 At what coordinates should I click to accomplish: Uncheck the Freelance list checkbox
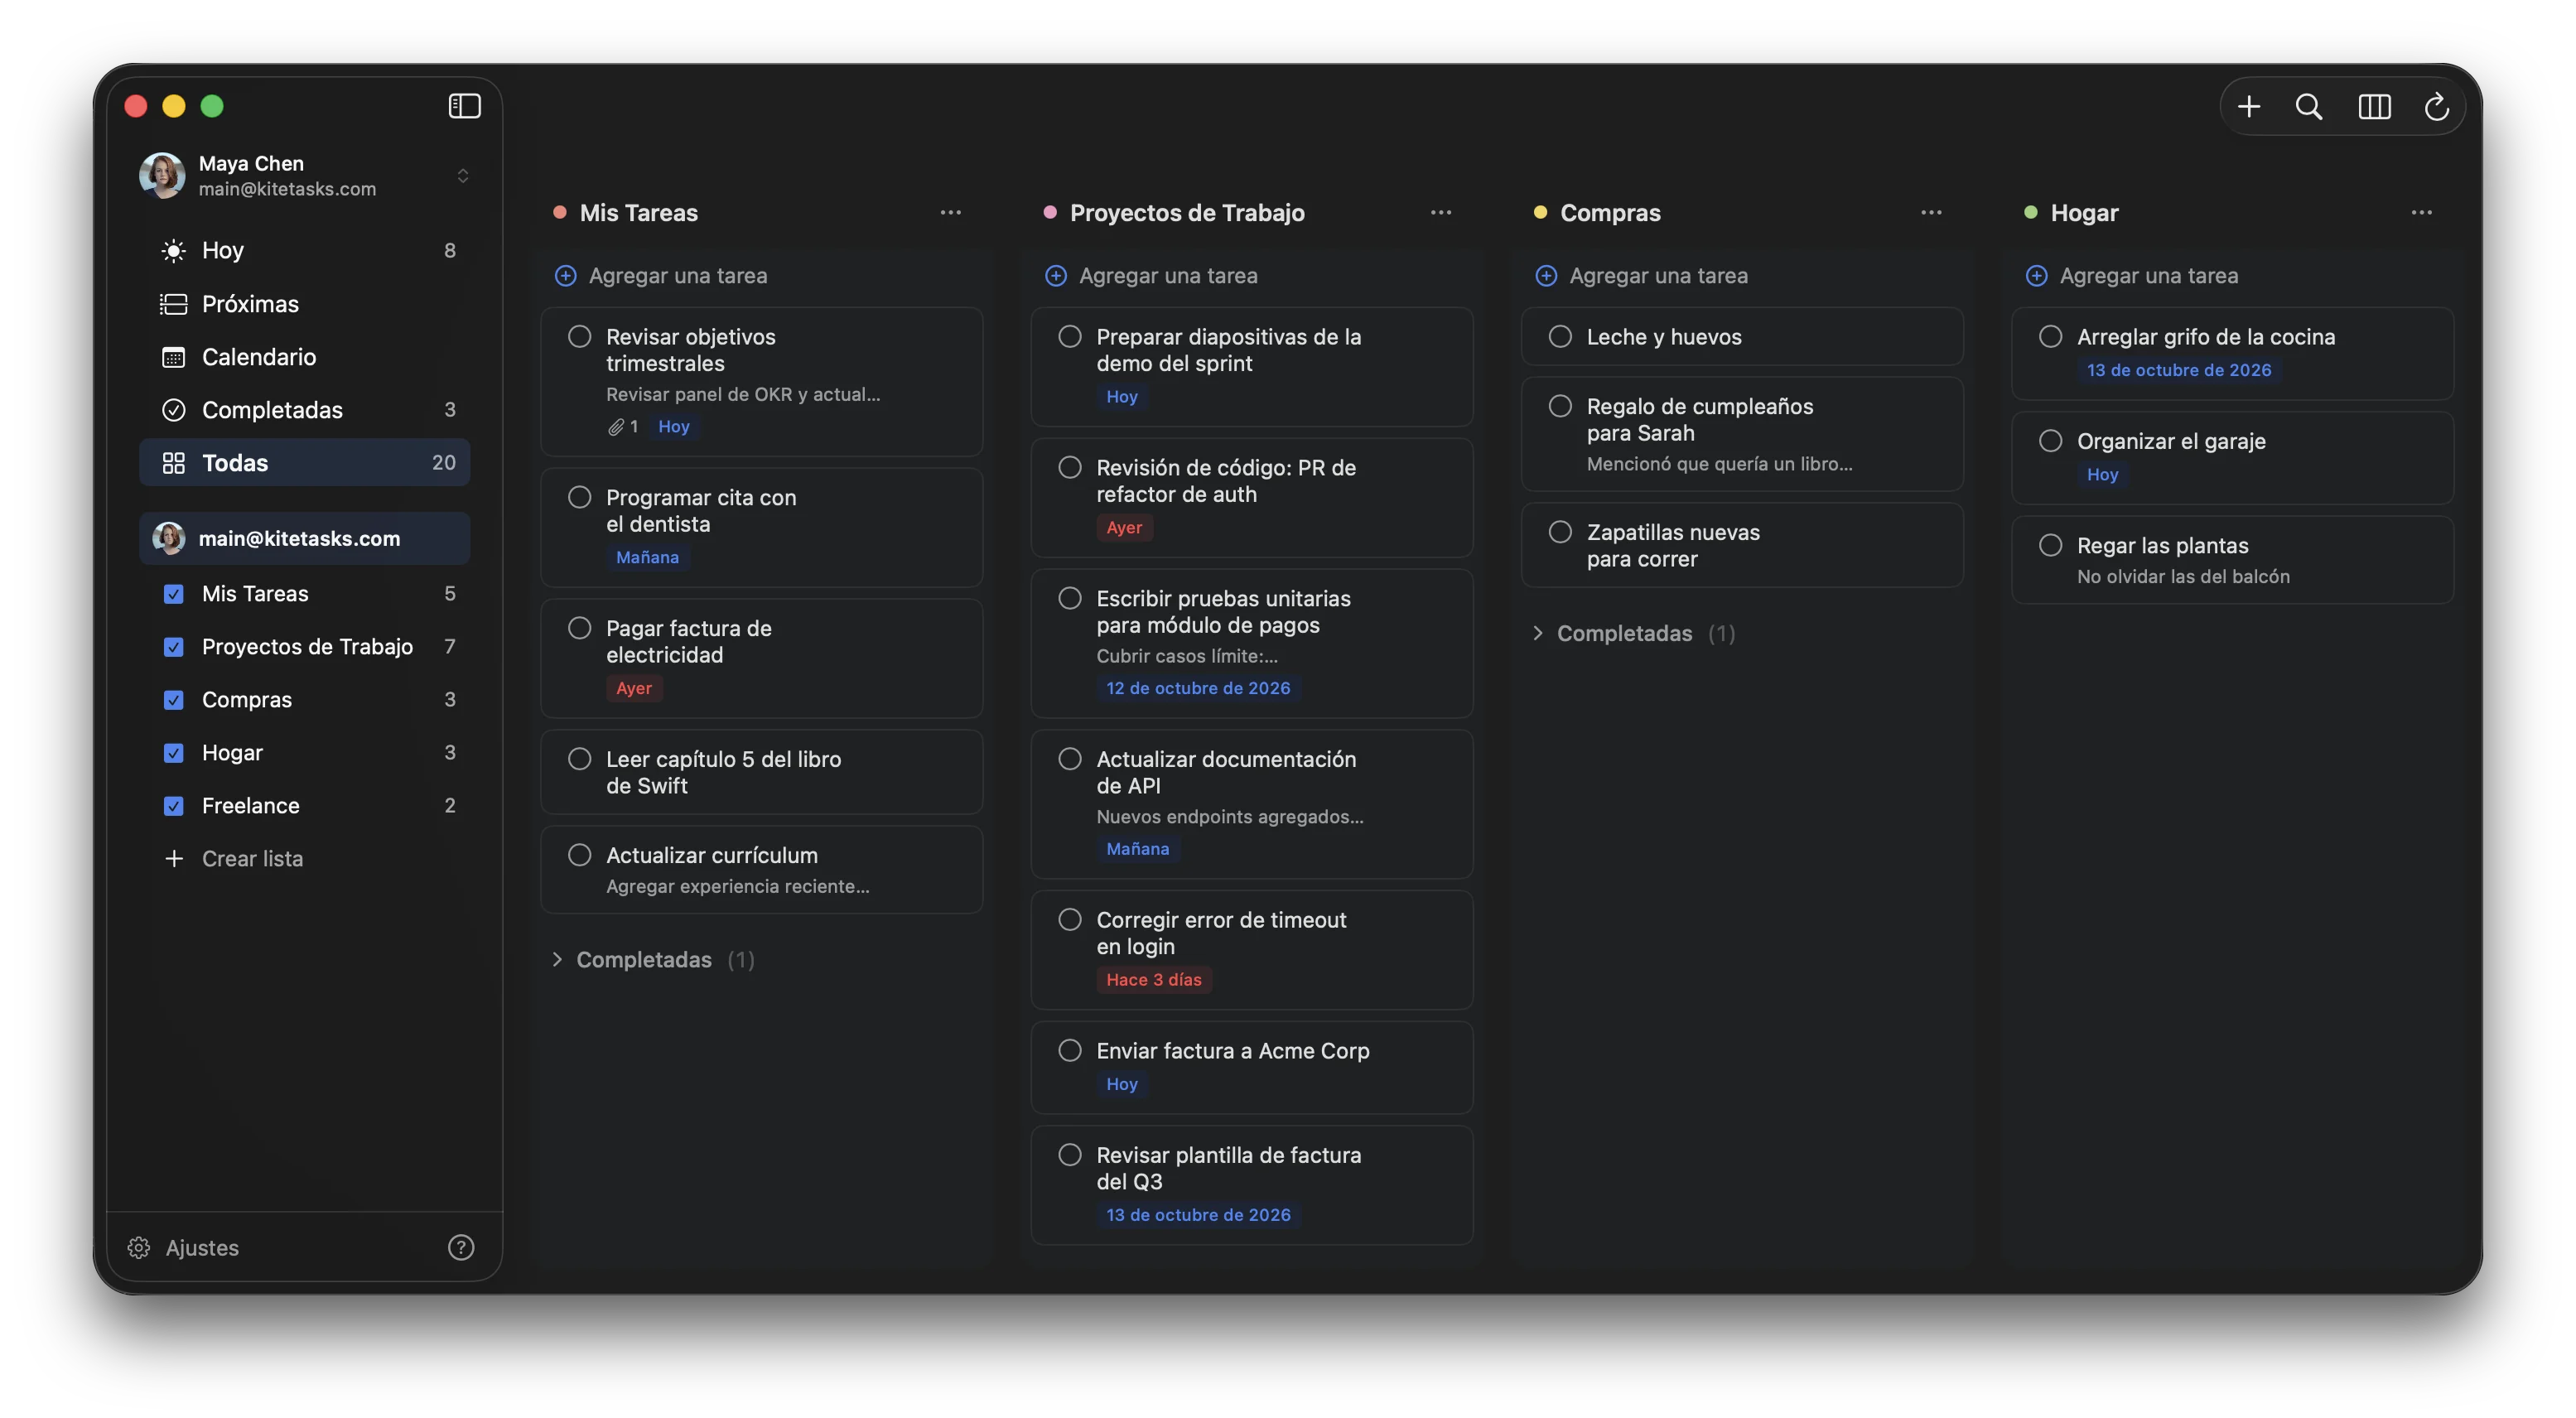point(174,806)
